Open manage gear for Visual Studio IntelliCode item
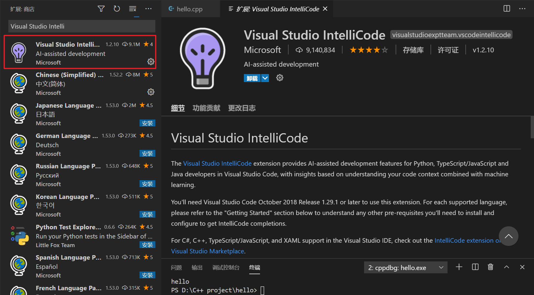The height and width of the screenshot is (295, 534). pyautogui.click(x=151, y=62)
